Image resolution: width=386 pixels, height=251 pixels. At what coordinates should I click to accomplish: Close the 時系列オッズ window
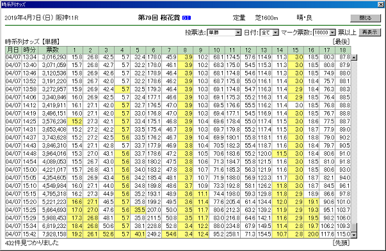pos(381,4)
